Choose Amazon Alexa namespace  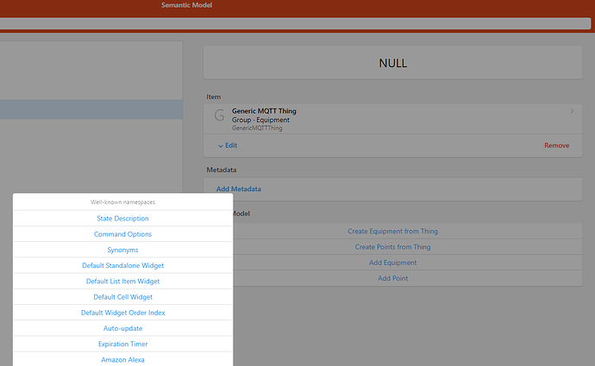point(122,360)
